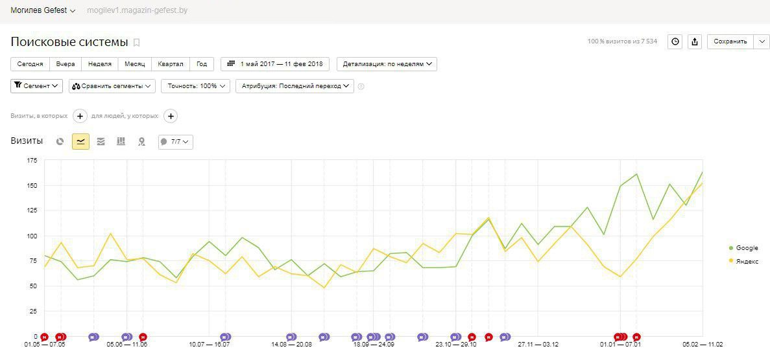Image resolution: width=770 pixels, height=364 pixels.
Task: Click the Визиты metric label
Action: [x=27, y=141]
